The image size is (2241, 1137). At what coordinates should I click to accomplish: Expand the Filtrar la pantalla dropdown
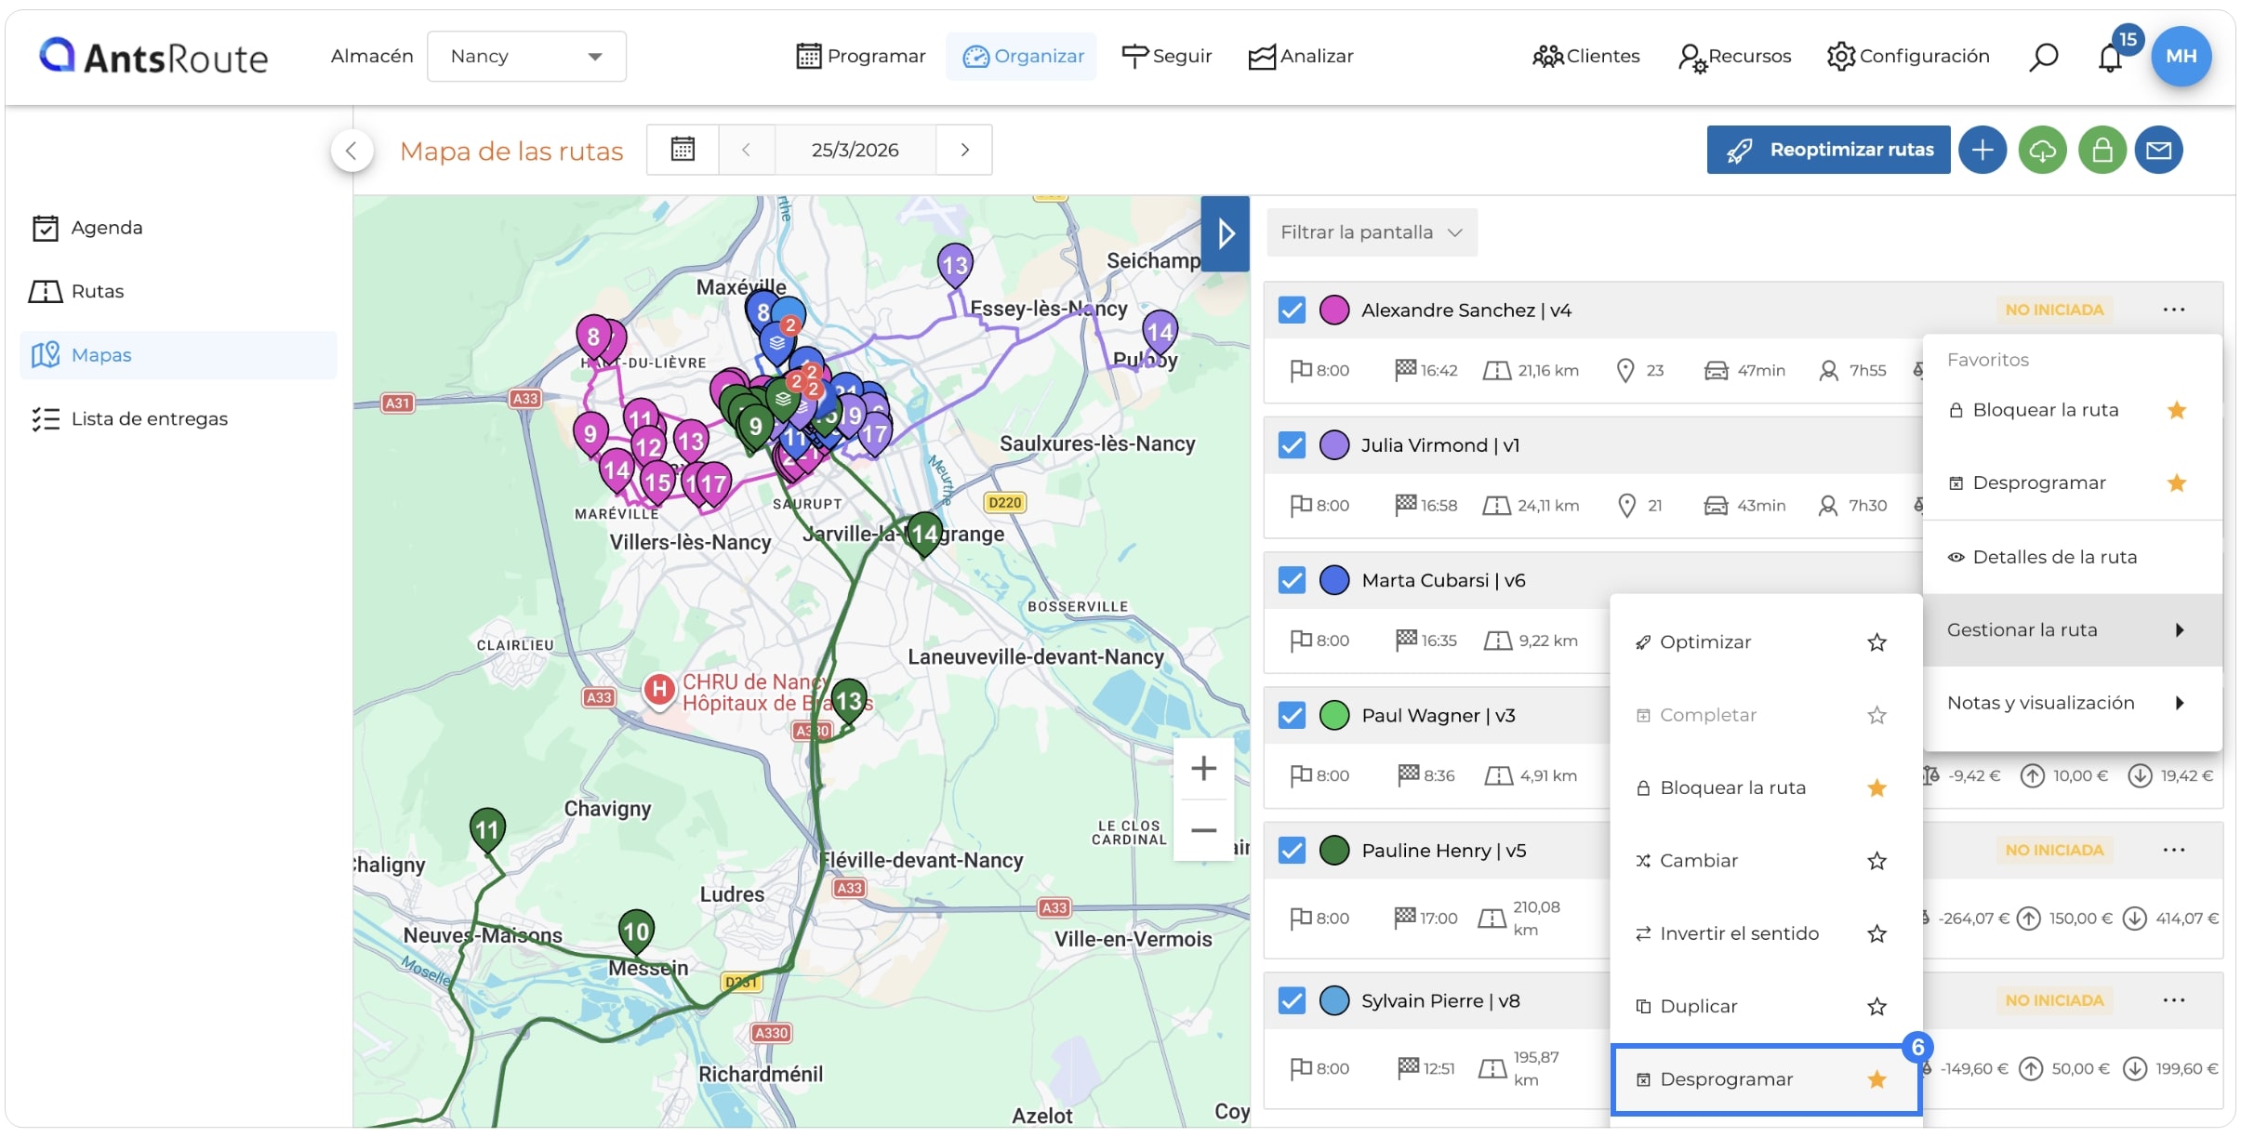point(1372,232)
